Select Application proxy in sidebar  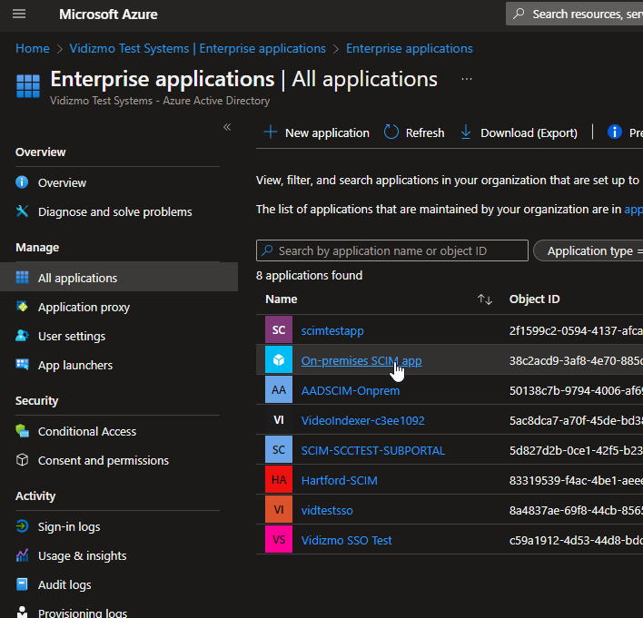point(84,307)
